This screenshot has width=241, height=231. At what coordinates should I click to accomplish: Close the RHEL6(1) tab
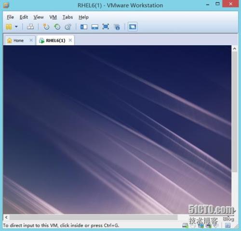(x=70, y=40)
